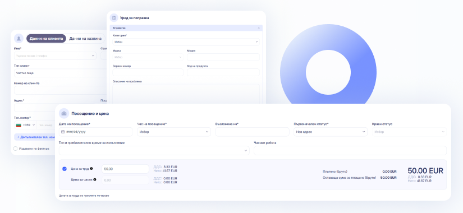
Task: Click the Цена за части price field
Action: click(x=125, y=180)
